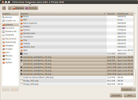Select the PDF folder icon
Screen dimensions: 138x100
pos(21,20)
